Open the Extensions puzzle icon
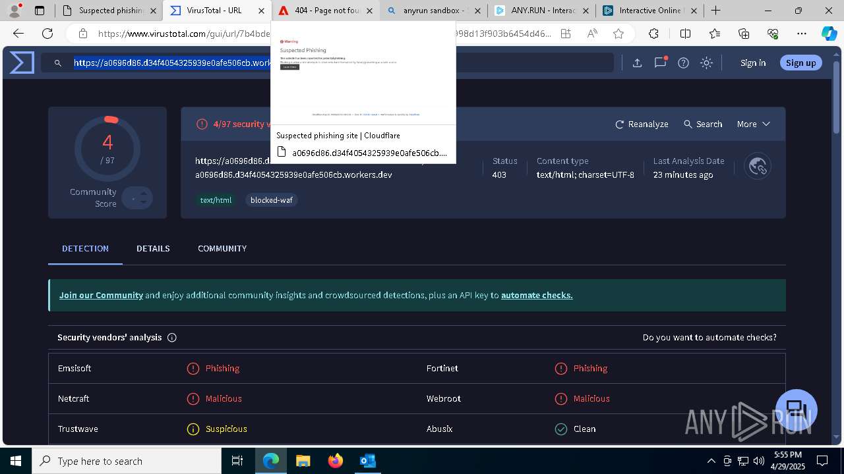844x474 pixels. click(x=653, y=34)
